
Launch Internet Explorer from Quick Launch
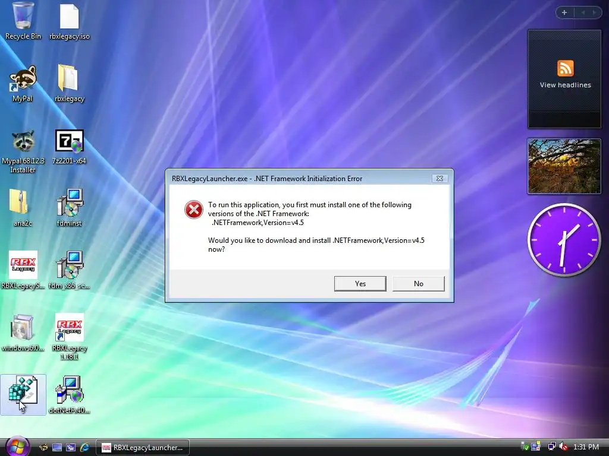(84, 448)
